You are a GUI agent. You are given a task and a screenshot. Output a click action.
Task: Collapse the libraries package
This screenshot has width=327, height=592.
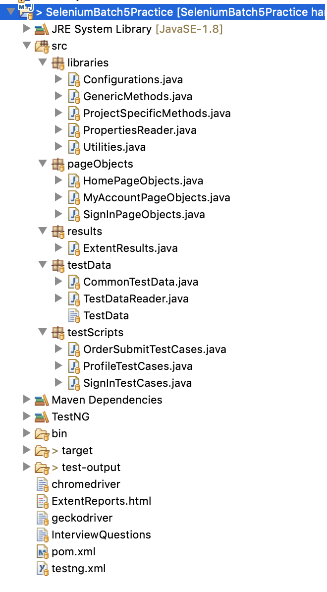pos(43,62)
